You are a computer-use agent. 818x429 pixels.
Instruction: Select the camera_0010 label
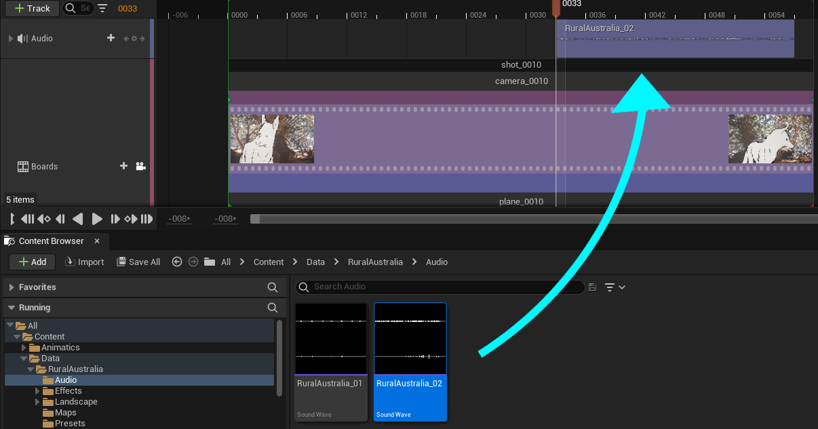pos(522,81)
